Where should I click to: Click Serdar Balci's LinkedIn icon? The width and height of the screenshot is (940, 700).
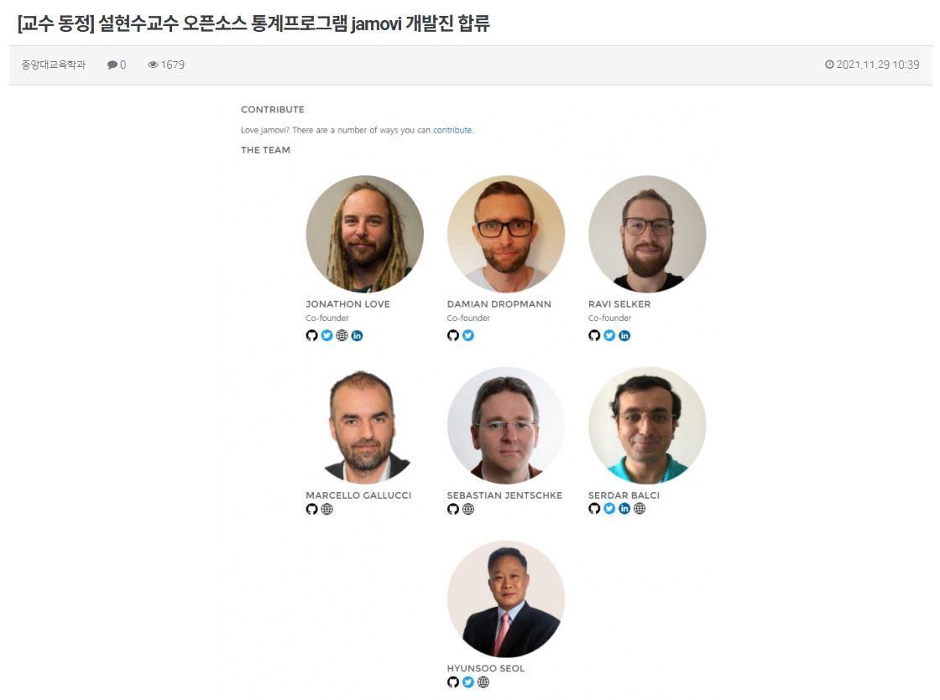624,508
